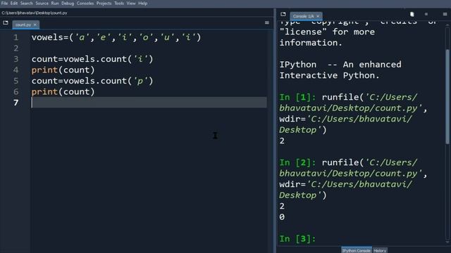The height and width of the screenshot is (253, 451).
Task: Click the file path C:\Users\bhavatavi\Desktop\count.py
Action: (35, 13)
